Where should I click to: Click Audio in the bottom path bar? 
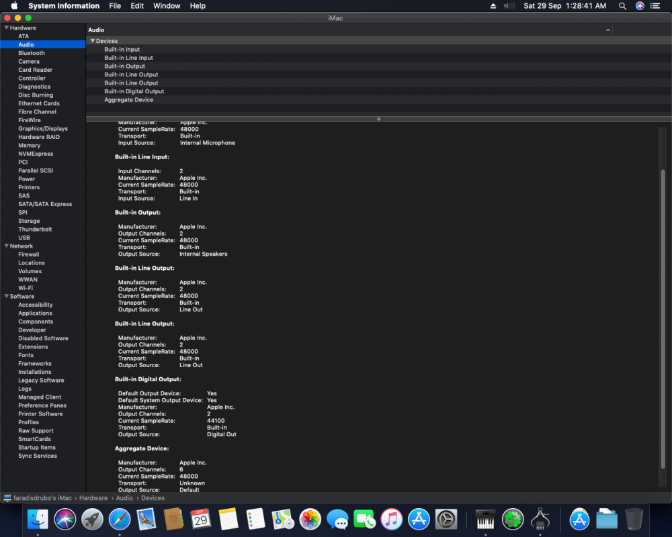[x=124, y=498]
